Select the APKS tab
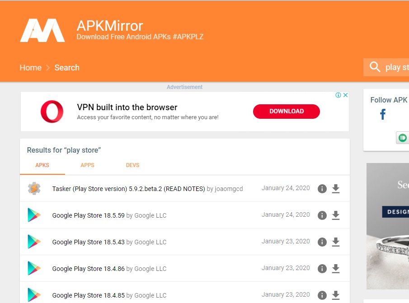Viewport: 409px width, 303px height. (42, 165)
